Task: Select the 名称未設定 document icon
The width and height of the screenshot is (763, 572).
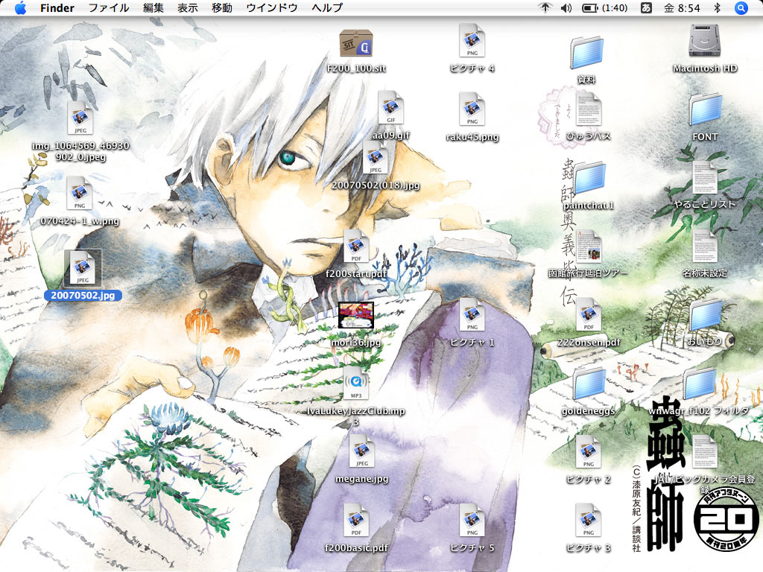Action: click(705, 246)
